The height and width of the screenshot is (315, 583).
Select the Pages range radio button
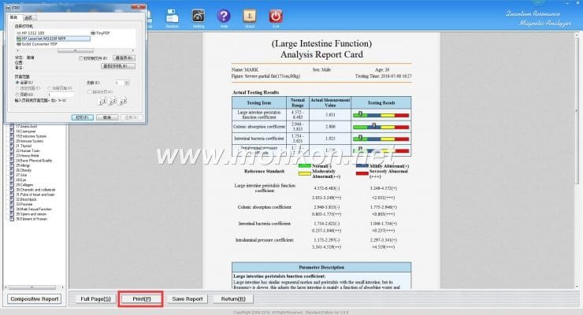tap(17, 94)
